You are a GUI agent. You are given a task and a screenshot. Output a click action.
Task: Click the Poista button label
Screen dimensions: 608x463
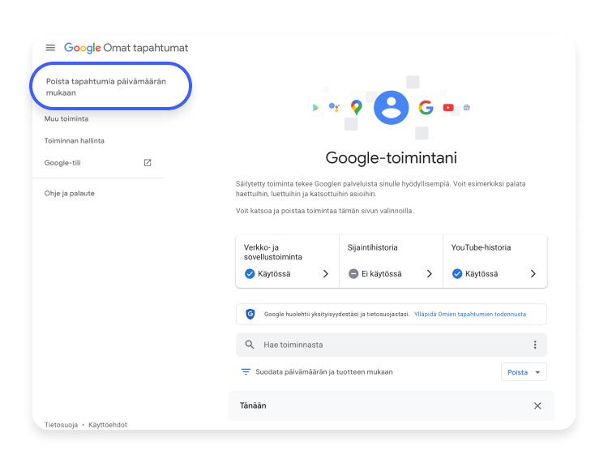click(518, 372)
